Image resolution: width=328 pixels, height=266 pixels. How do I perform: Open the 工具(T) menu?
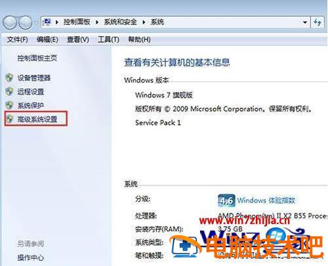click(108, 39)
